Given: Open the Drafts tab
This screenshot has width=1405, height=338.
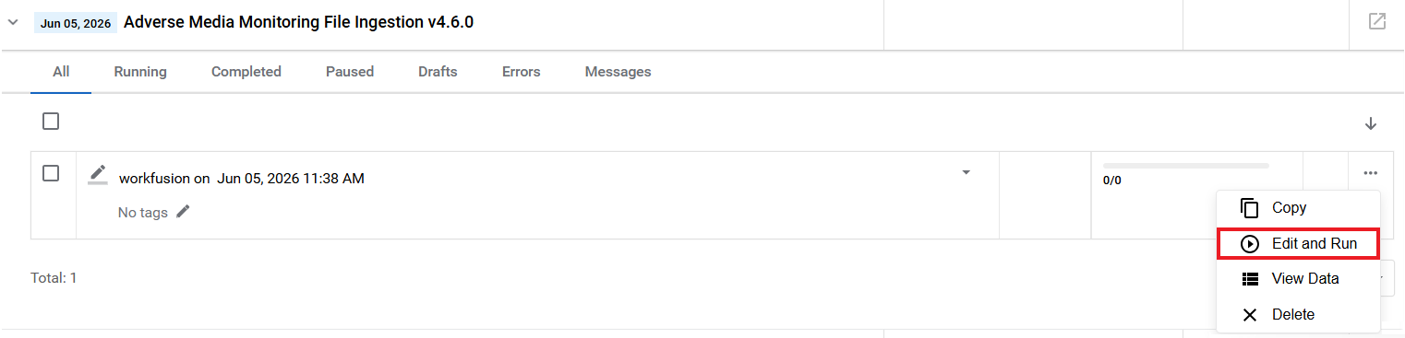Looking at the screenshot, I should (x=438, y=72).
